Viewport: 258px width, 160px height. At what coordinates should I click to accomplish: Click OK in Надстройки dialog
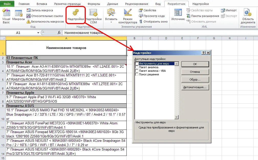click(x=195, y=64)
